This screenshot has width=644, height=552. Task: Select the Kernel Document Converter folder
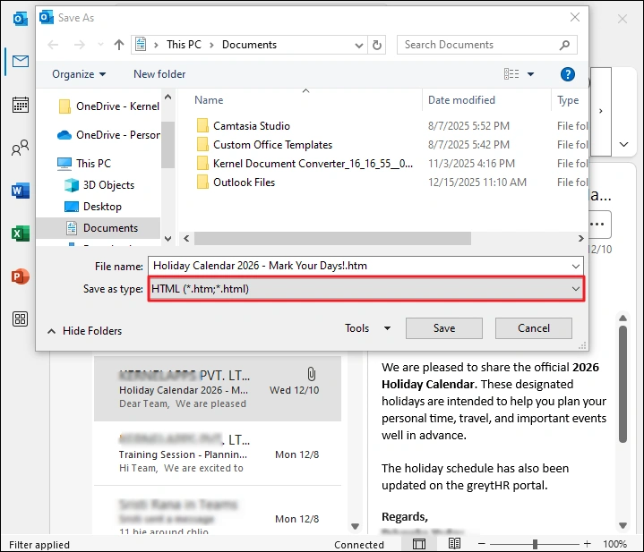[x=305, y=164]
